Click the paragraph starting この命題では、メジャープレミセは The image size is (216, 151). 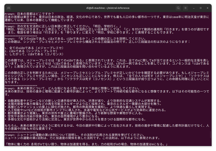(x=107, y=63)
